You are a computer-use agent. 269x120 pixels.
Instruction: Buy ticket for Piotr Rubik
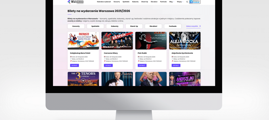click(x=142, y=65)
